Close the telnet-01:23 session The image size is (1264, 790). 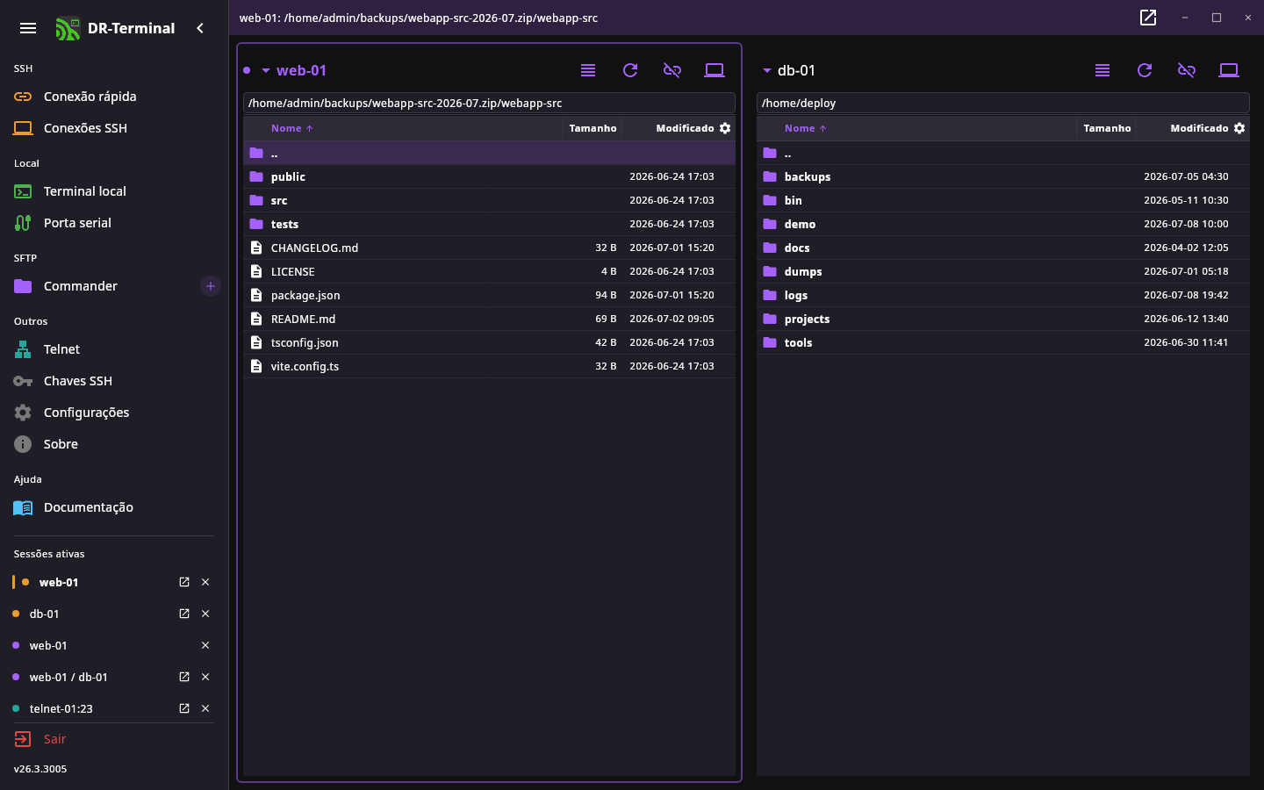click(x=205, y=708)
